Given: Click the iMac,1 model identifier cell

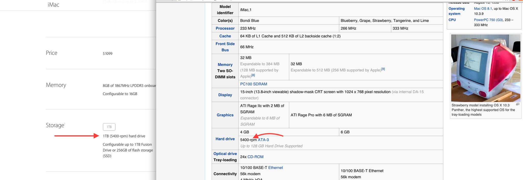Looking at the screenshot, I should (341, 10).
